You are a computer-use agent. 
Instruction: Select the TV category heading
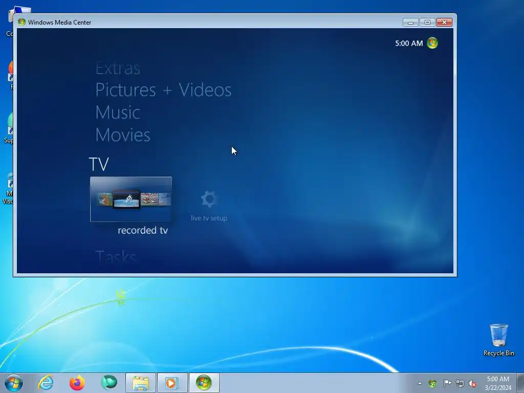tap(99, 164)
